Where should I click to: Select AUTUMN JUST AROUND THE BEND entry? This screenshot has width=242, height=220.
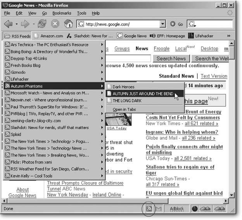[142, 94]
